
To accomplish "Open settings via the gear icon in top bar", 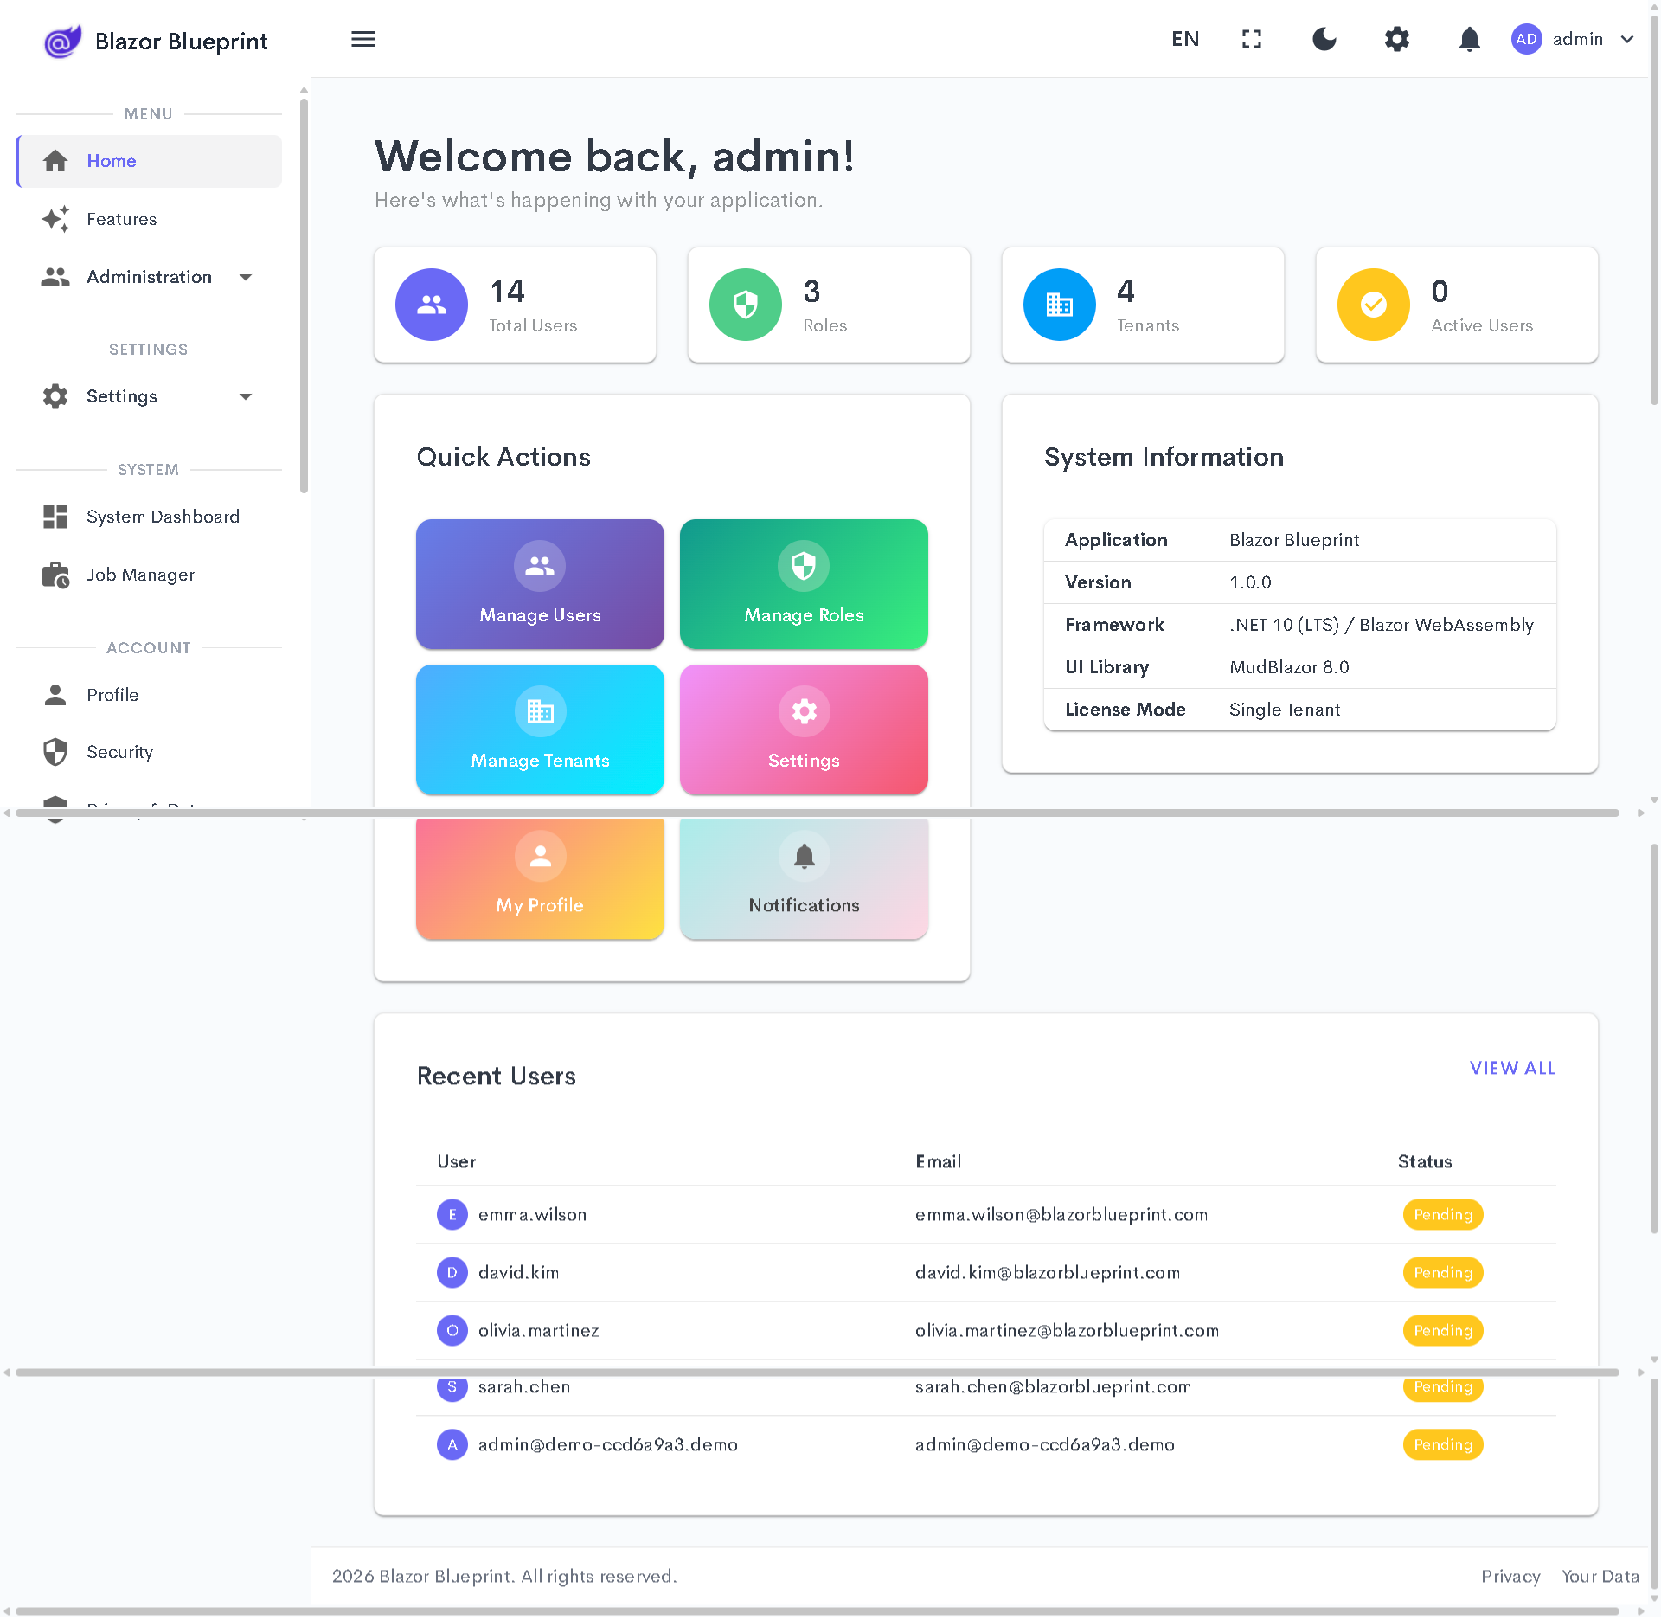I will [x=1396, y=39].
